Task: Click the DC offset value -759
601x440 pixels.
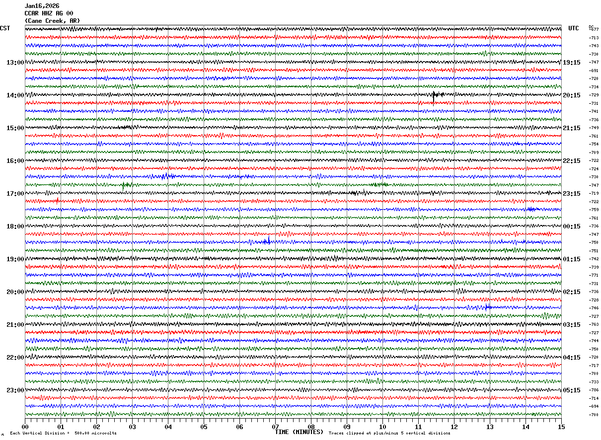Action: [x=594, y=210]
